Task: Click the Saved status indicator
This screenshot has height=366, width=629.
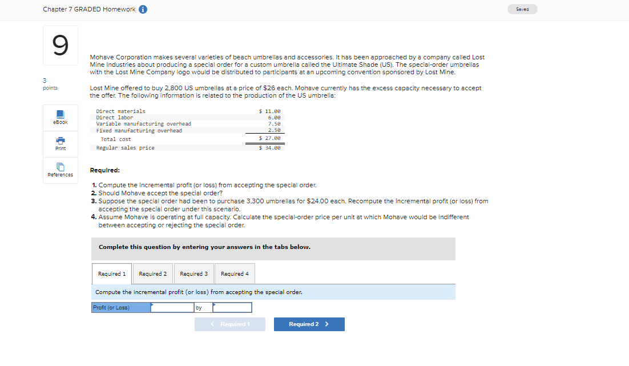Action: pyautogui.click(x=522, y=9)
